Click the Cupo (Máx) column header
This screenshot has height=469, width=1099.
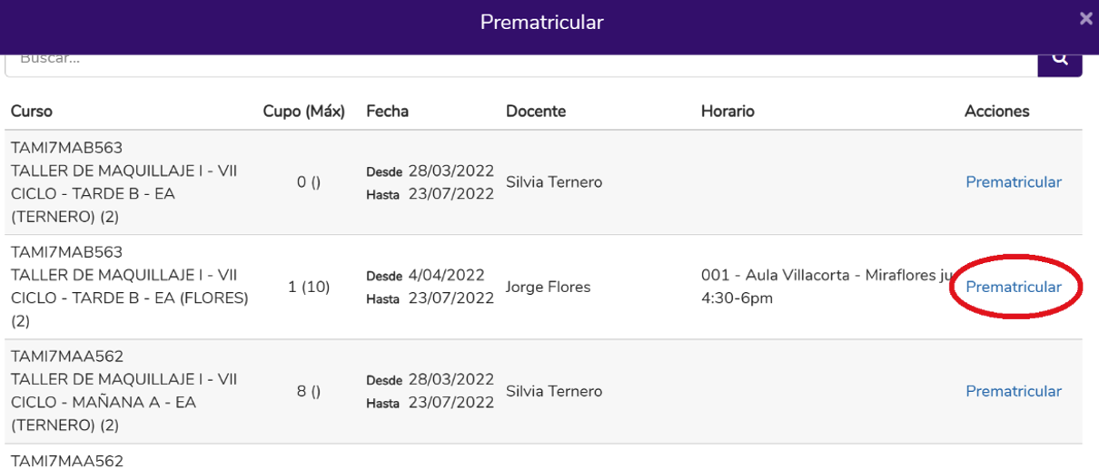tap(304, 112)
